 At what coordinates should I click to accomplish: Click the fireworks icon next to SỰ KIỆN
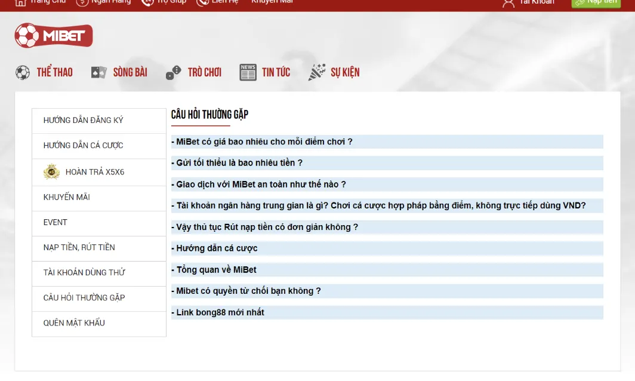[316, 70]
